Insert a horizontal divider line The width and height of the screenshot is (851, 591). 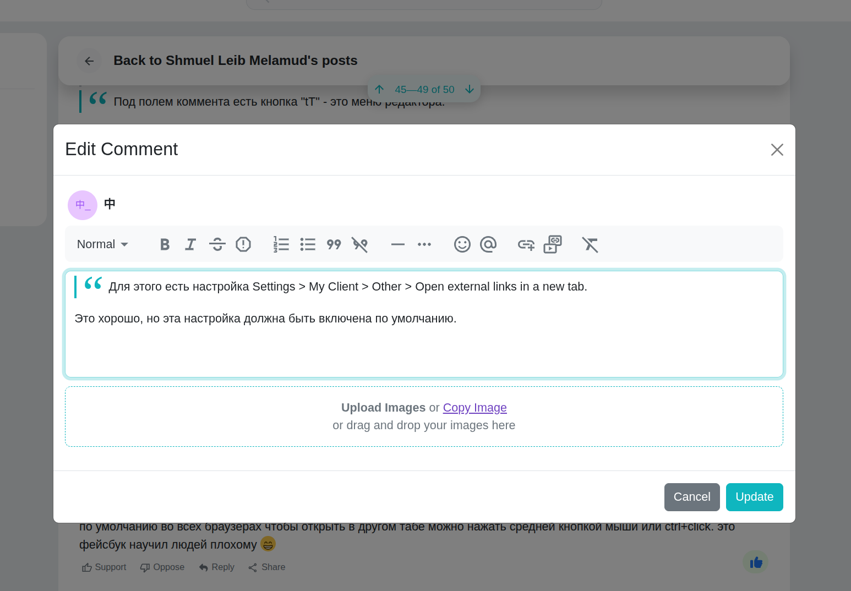coord(397,244)
